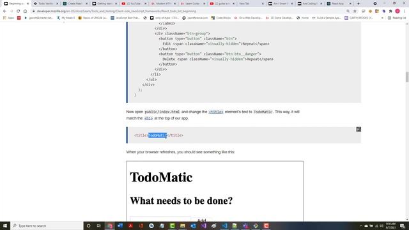Image resolution: width=409 pixels, height=230 pixels.
Task: Follow the <title> element link
Action: [x=216, y=112]
